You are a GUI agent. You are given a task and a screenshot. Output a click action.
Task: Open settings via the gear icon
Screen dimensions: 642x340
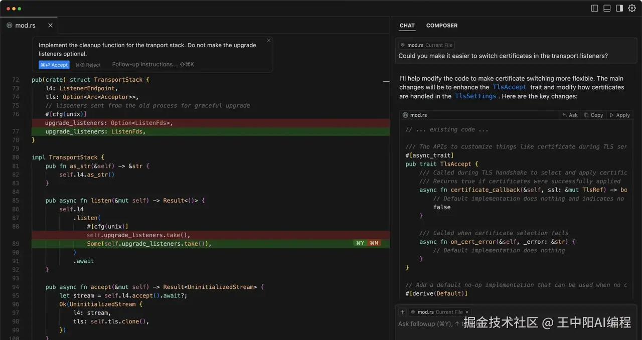point(632,8)
